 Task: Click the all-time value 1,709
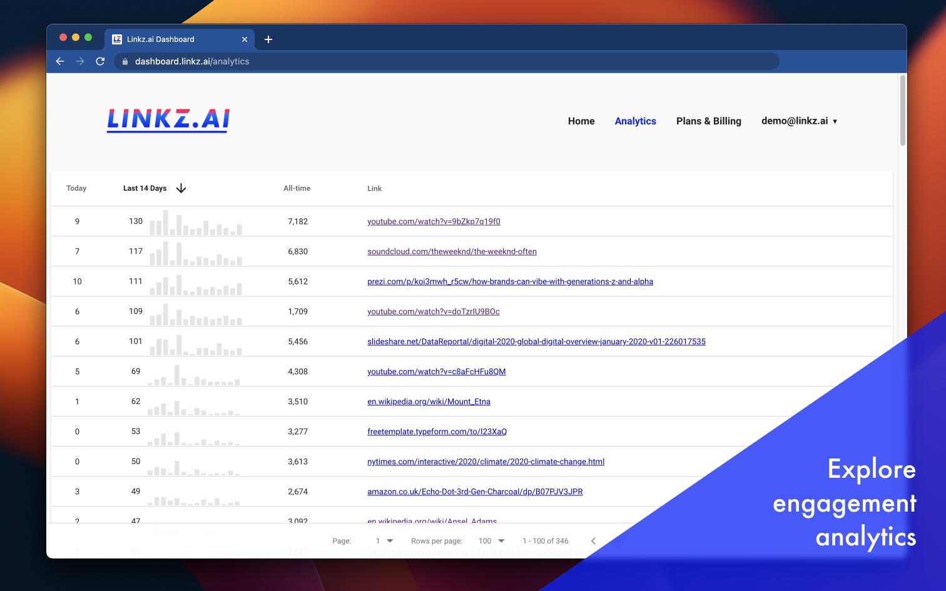pos(298,311)
